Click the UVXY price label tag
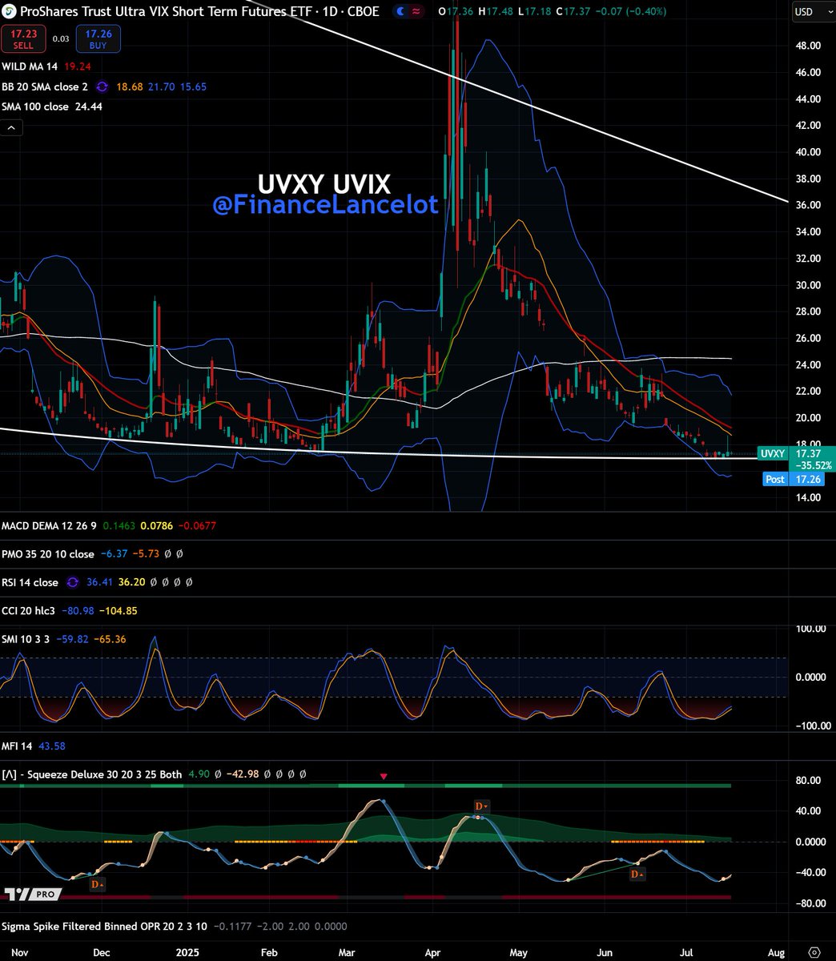The width and height of the screenshot is (836, 961). tap(773, 453)
